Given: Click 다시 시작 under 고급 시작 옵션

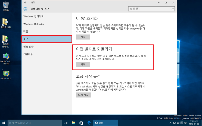Looking at the screenshot, I should [x=83, y=95].
